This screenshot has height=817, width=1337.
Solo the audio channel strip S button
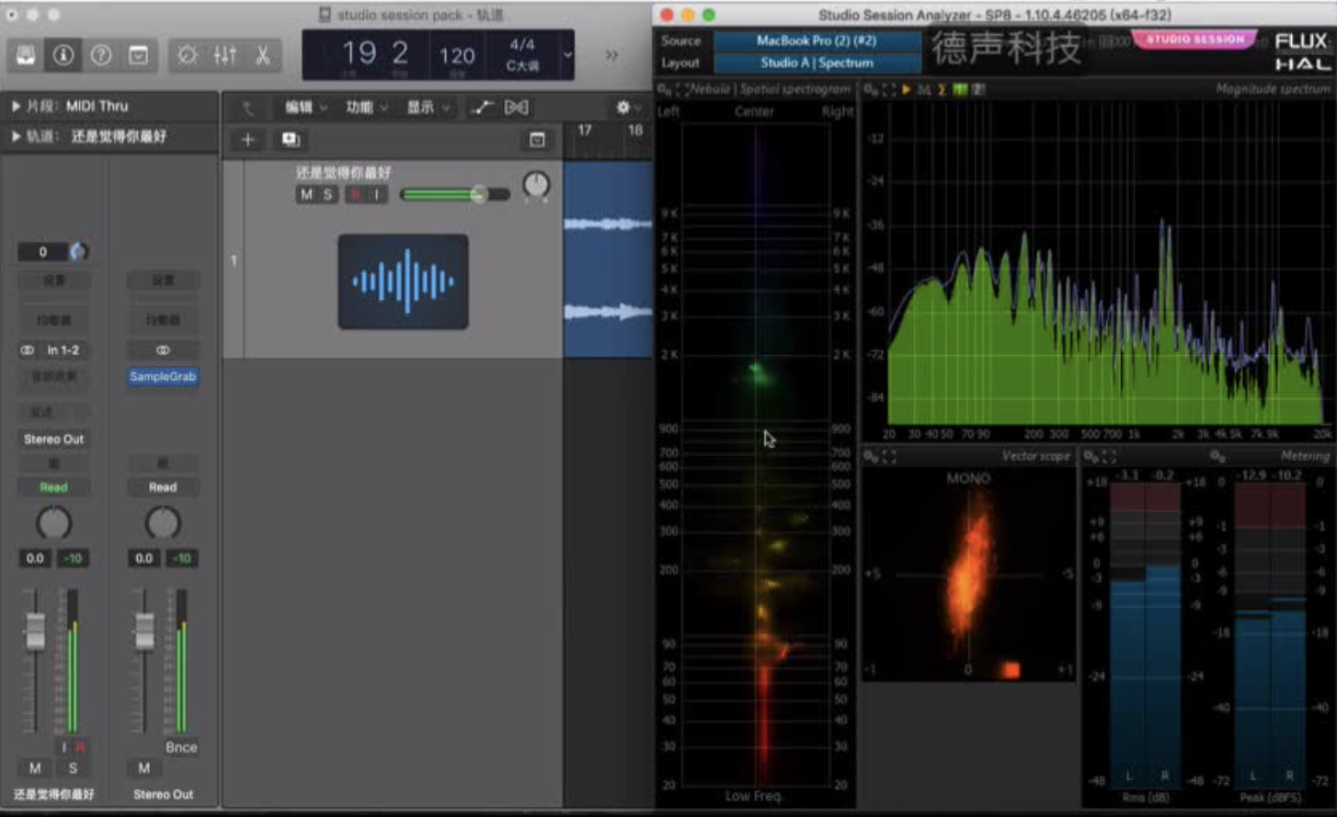click(x=73, y=768)
